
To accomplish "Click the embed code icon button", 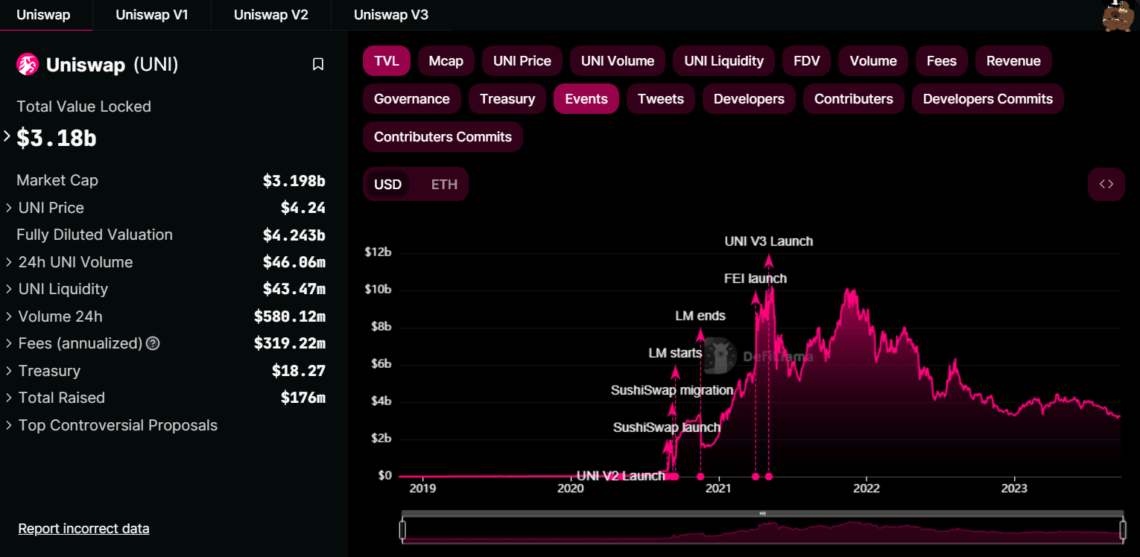I will (1106, 184).
